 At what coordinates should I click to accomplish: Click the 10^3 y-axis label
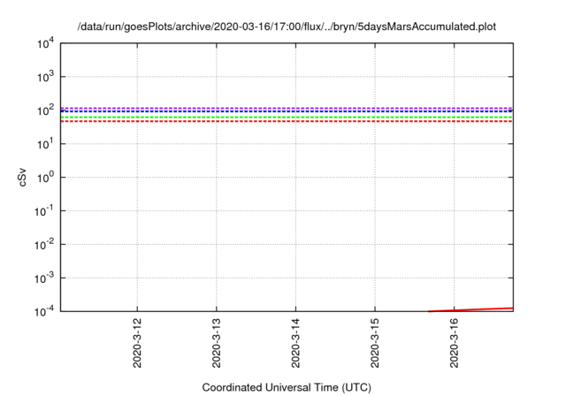pos(45,76)
